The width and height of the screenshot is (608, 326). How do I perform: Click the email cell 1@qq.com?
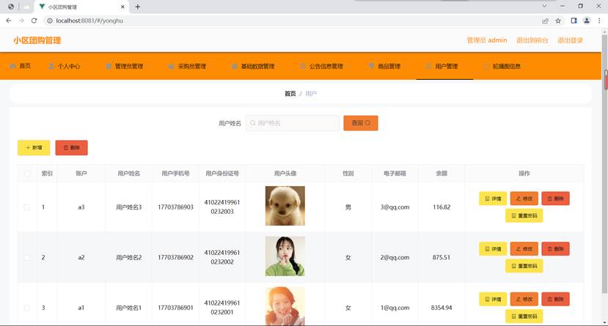tap(395, 308)
